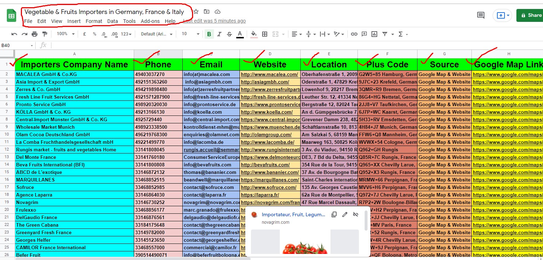
Task: Edit the spreadsheet title
Action: pos(104,12)
